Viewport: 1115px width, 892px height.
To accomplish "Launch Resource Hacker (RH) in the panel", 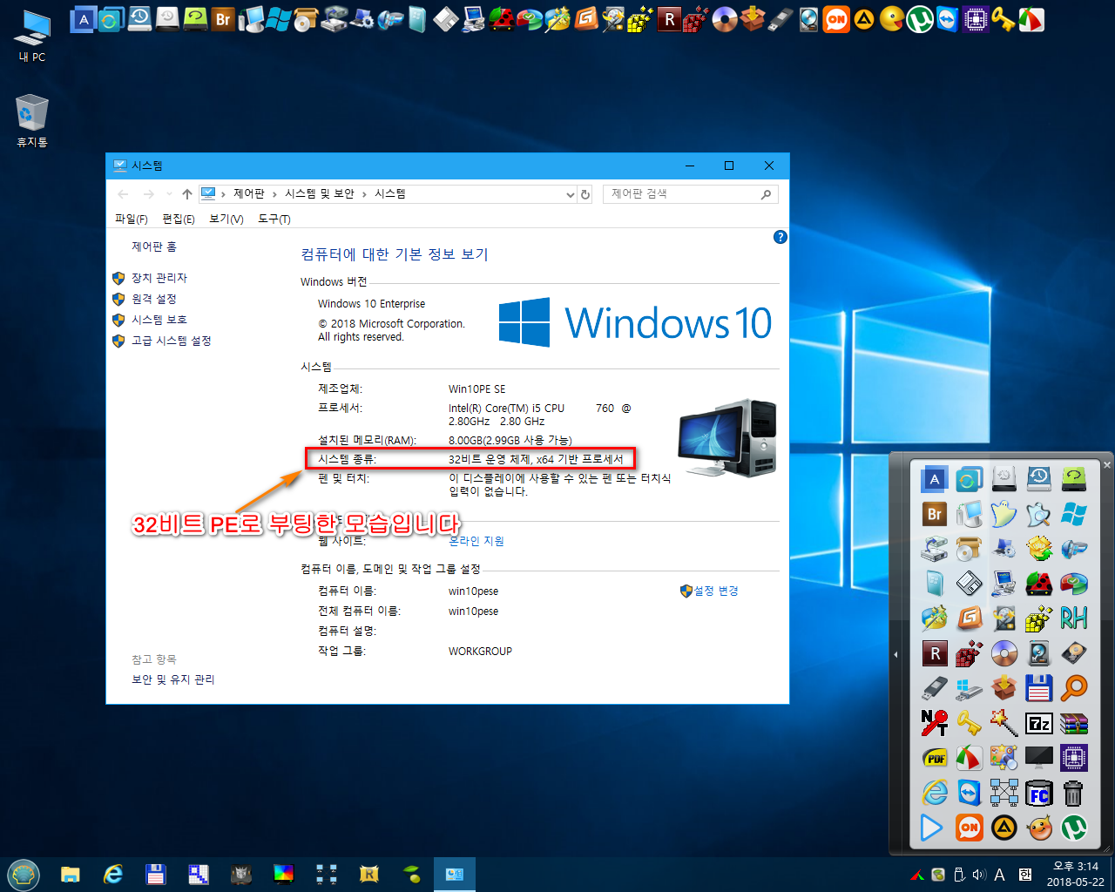I will pyautogui.click(x=1073, y=618).
